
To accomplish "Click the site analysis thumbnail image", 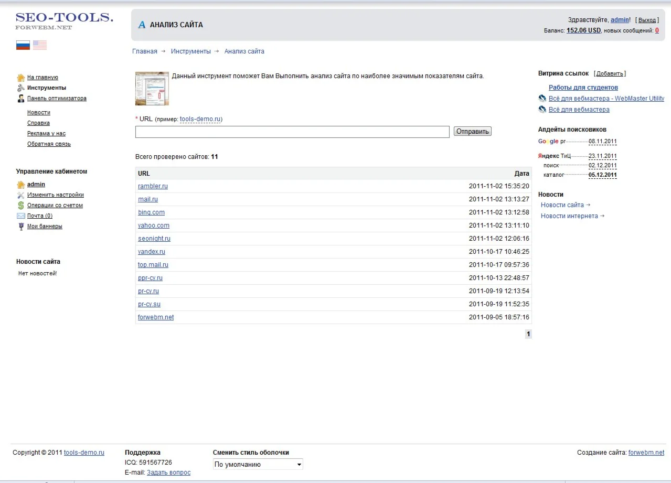I will click(152, 89).
